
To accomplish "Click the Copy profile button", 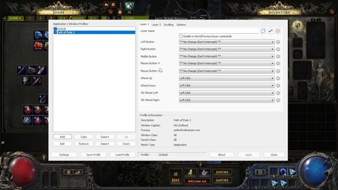I will coord(83,137).
